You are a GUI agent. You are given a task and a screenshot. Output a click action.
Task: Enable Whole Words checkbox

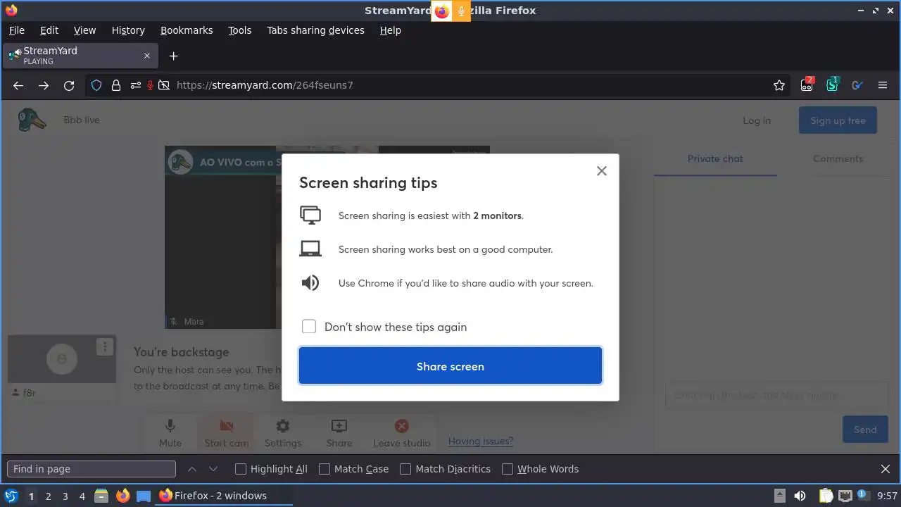(508, 469)
